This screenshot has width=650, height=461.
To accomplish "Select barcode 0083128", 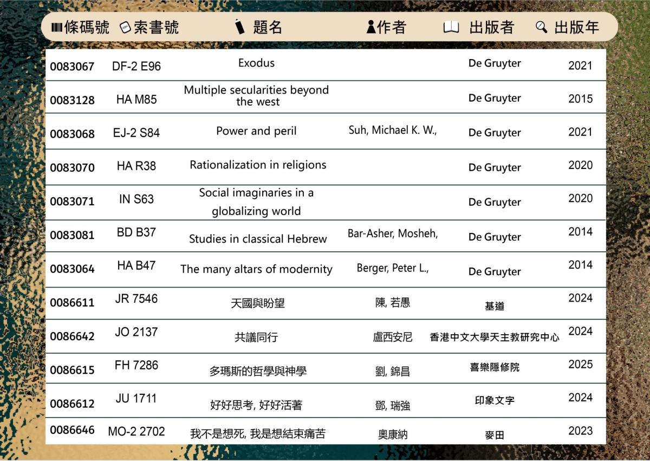I will 72,100.
